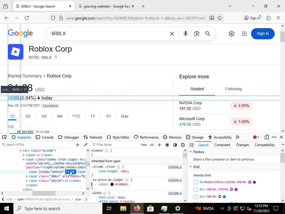285x214 pixels.
Task: Search by voice microphone icon
Action: (x=185, y=34)
